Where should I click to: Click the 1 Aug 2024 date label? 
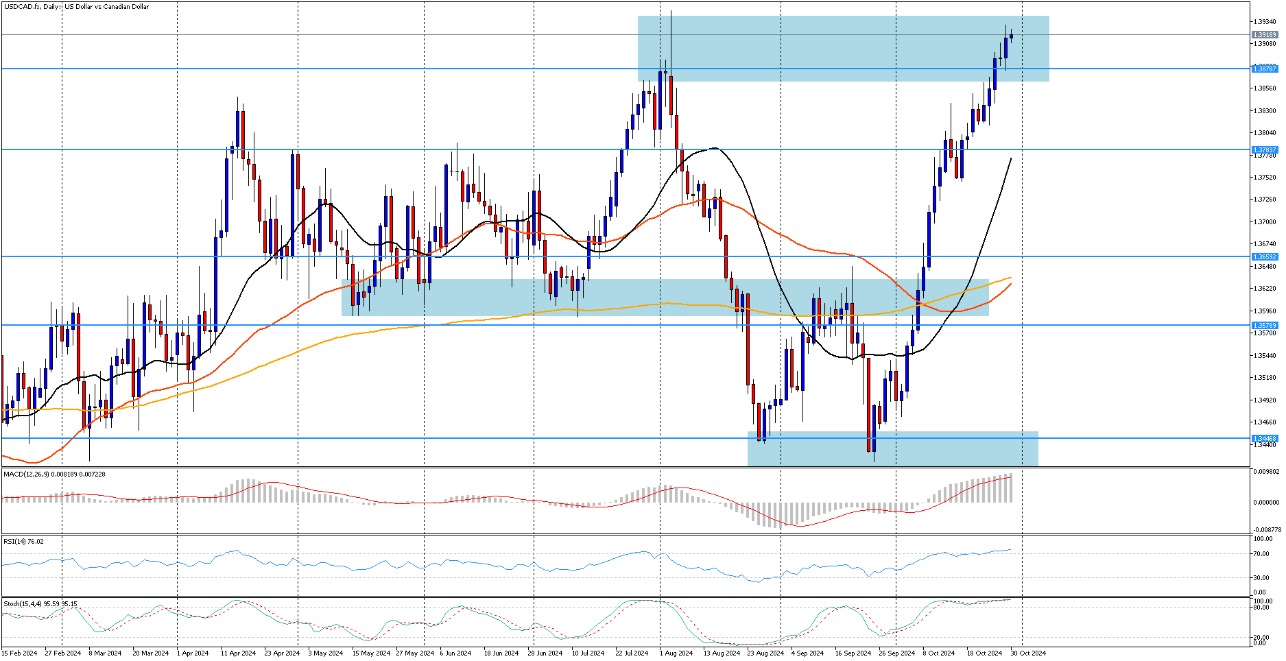[676, 653]
